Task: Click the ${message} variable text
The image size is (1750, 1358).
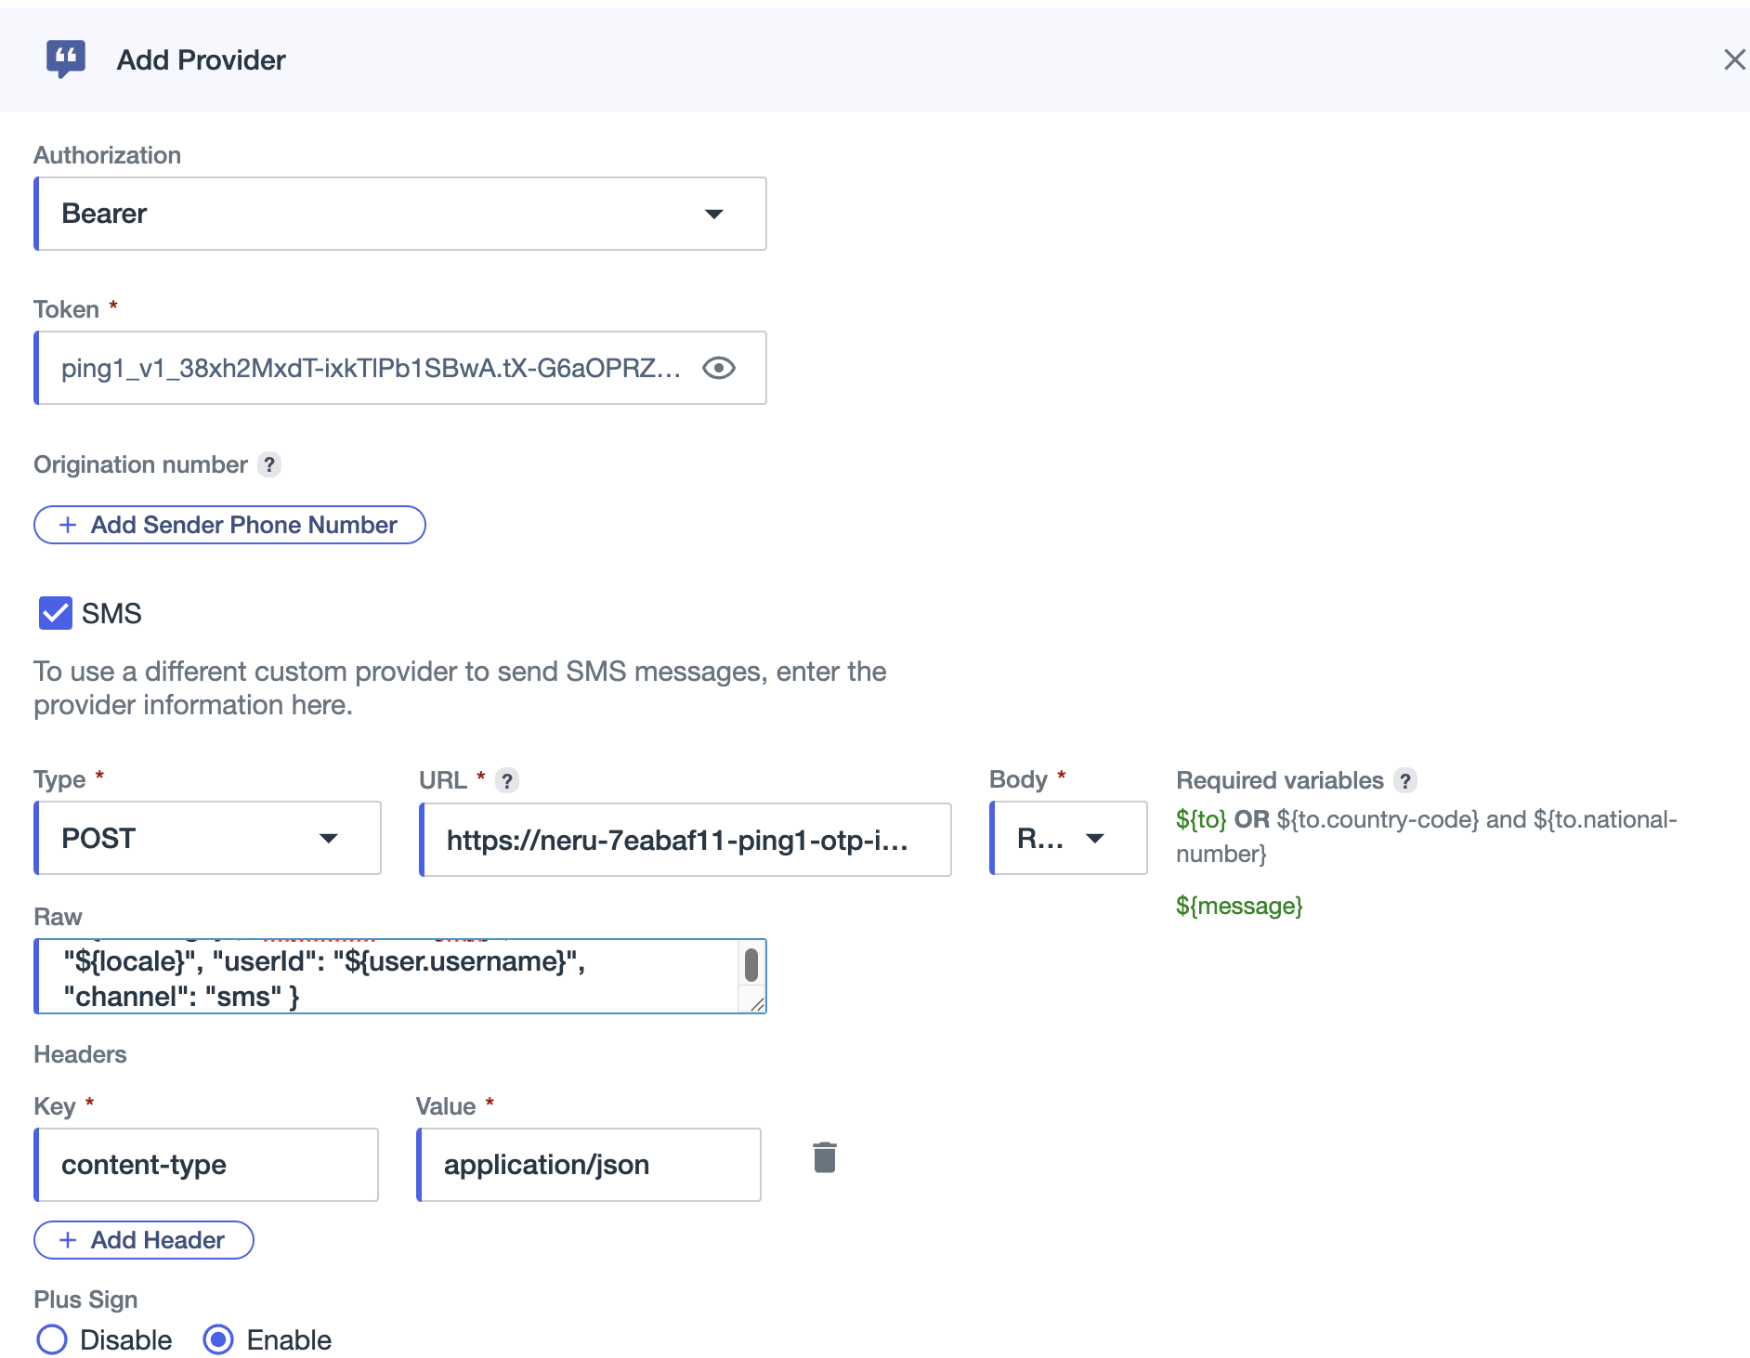Action: [x=1239, y=906]
